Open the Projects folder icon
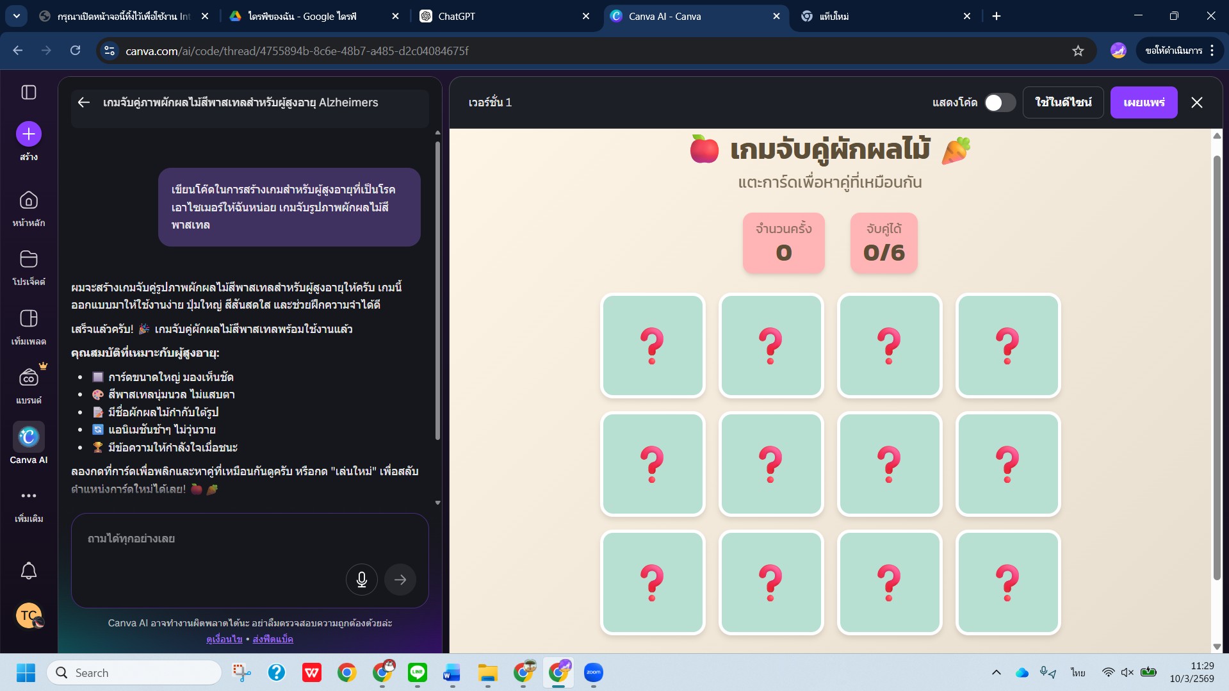 click(29, 259)
